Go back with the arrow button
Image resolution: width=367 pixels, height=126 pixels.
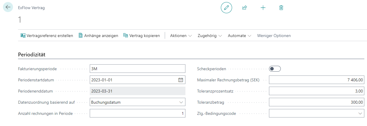8,7
